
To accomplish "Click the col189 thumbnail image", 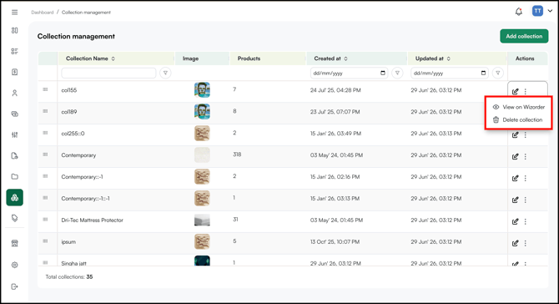I will 202,112.
